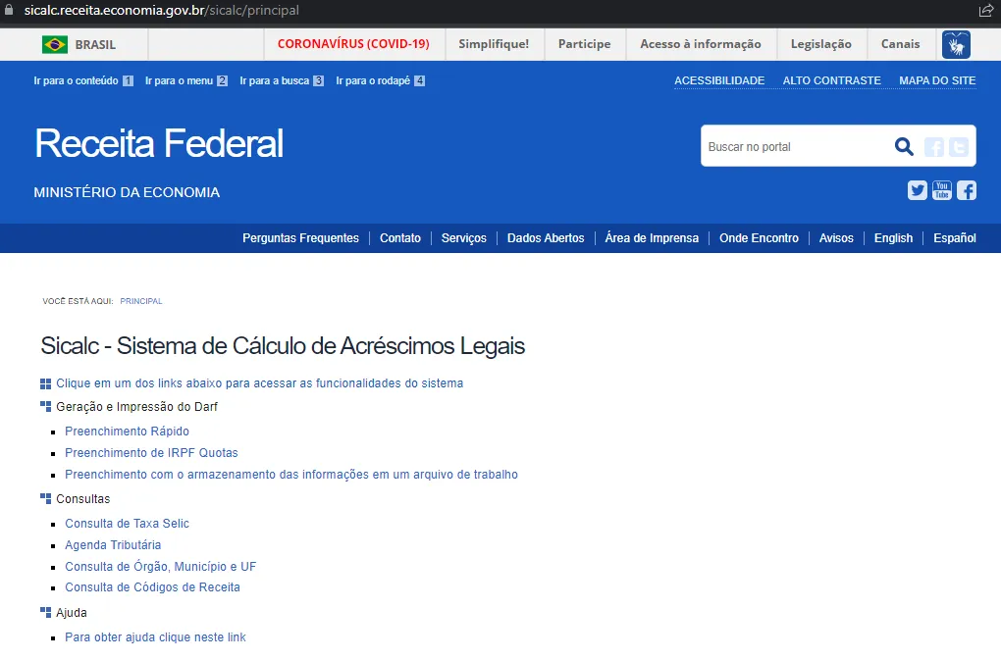
Task: Switch site language to English
Action: [x=893, y=238]
